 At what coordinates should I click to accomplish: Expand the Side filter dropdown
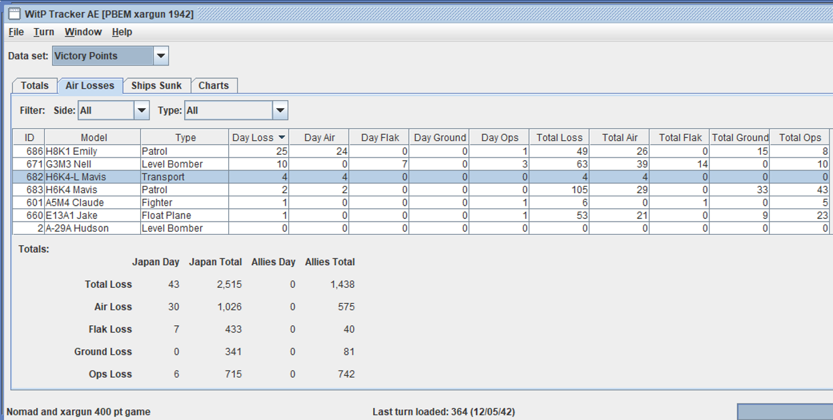pyautogui.click(x=142, y=111)
